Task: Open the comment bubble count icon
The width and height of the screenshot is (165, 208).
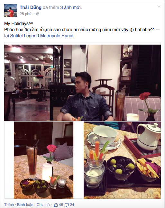Action: pyautogui.click(x=67, y=205)
